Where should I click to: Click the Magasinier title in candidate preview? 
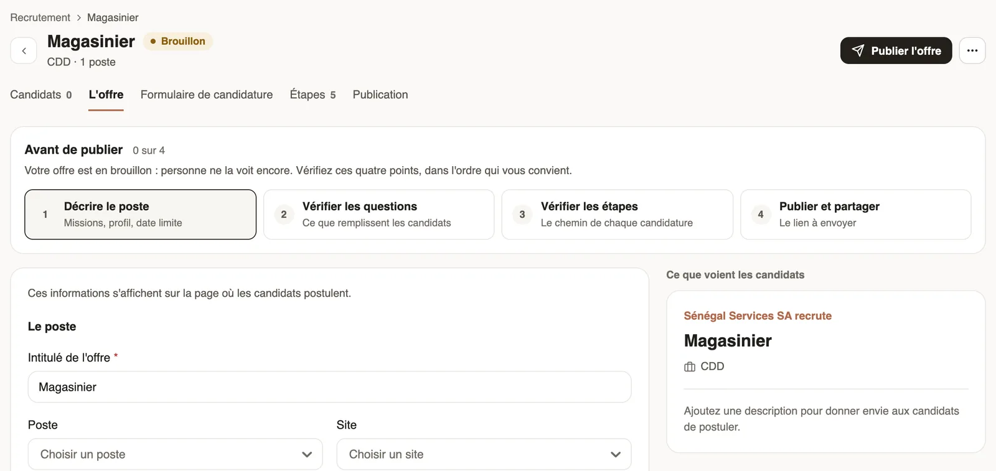(728, 341)
